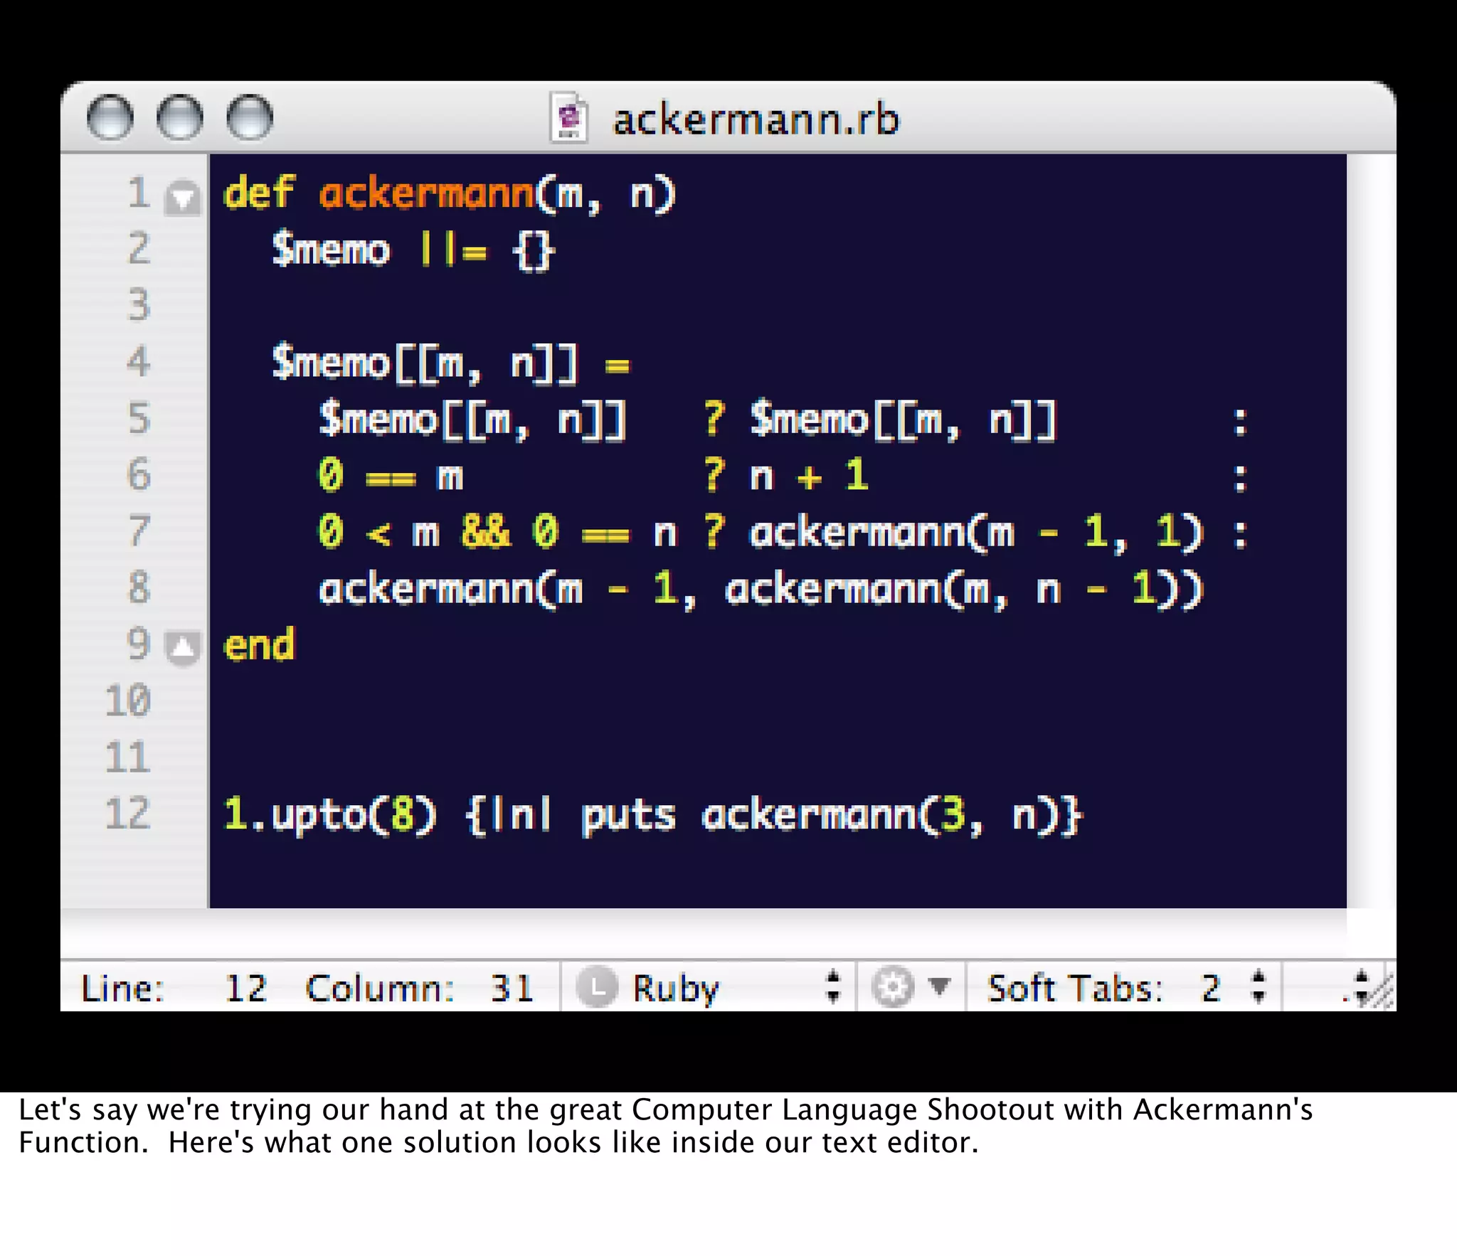
Task: Click the L language icon in status bar
Action: [596, 987]
